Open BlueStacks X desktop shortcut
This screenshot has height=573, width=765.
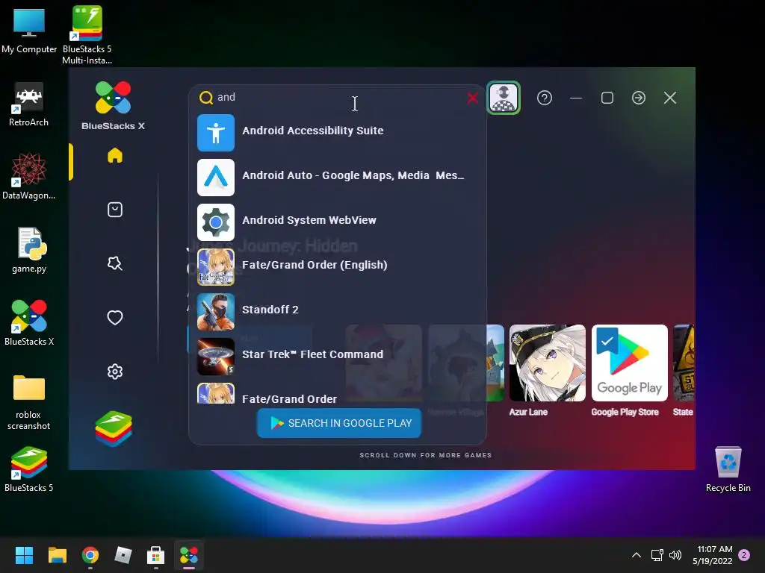(x=29, y=322)
